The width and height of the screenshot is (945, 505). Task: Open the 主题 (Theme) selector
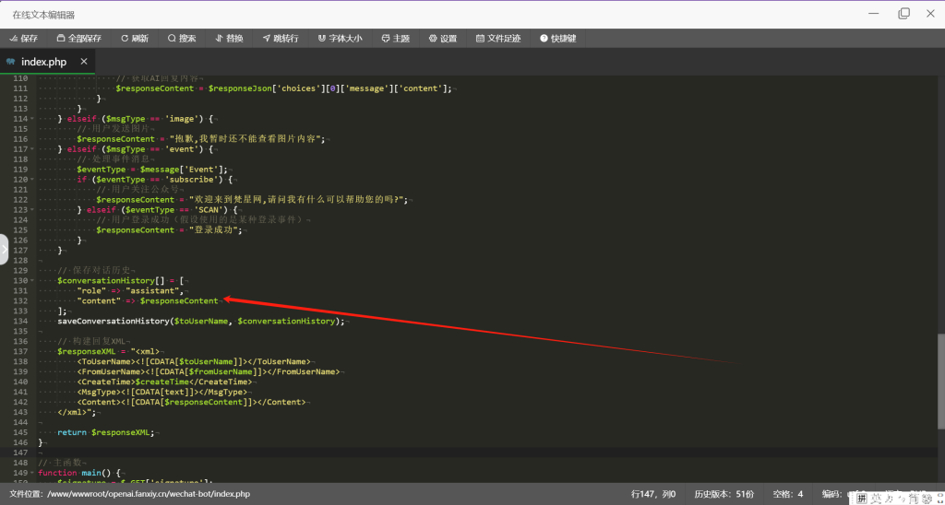tap(395, 39)
